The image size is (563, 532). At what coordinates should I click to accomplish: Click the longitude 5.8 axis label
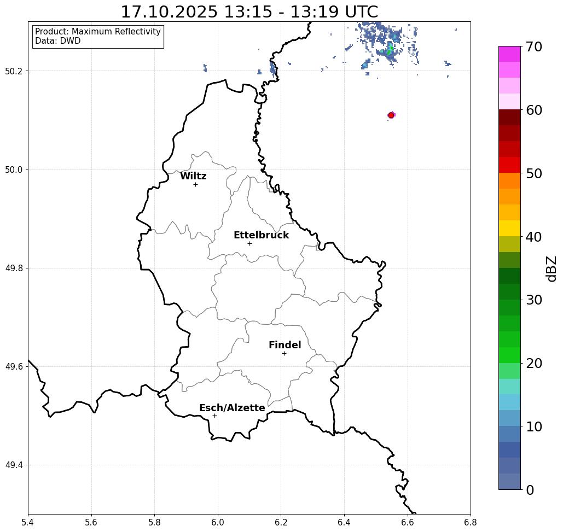(x=154, y=523)
